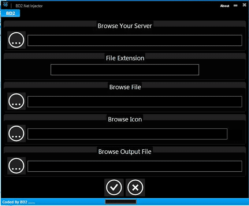Viewport: 249px width, 206px height.
Task: Select the BD2 tab
Action: click(x=11, y=13)
